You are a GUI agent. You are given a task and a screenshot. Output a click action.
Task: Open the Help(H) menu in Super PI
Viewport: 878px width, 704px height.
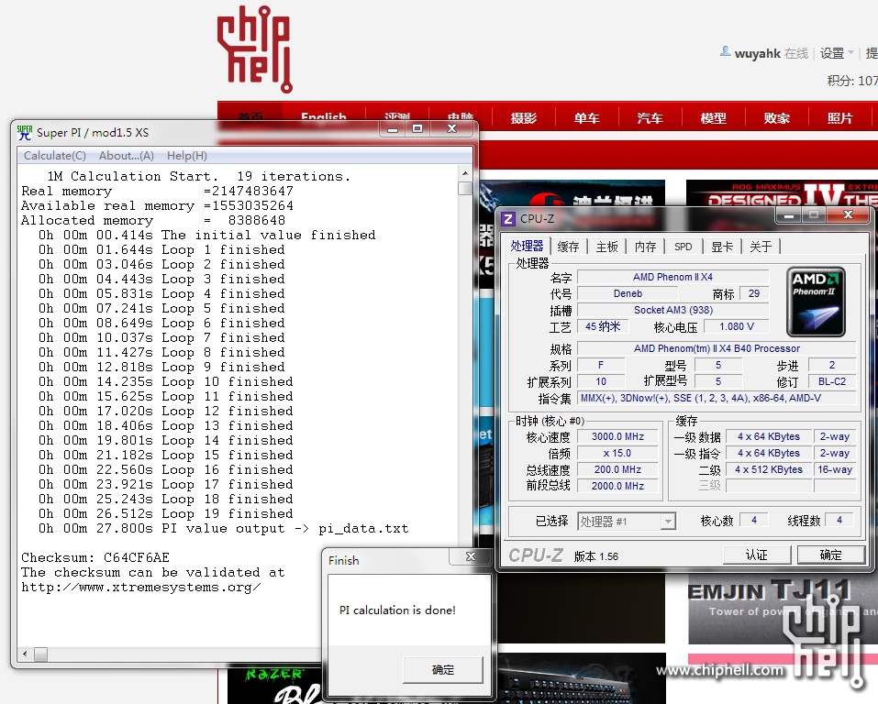pos(187,156)
